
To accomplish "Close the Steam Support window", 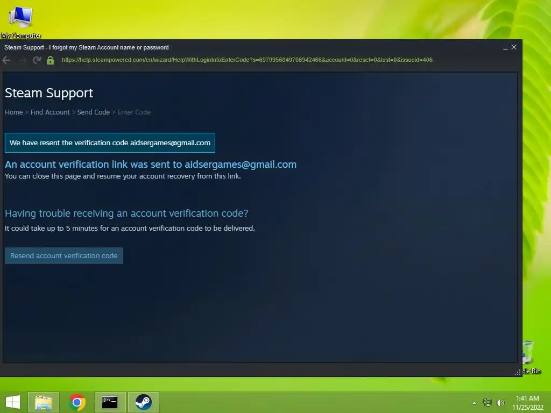I will [514, 47].
